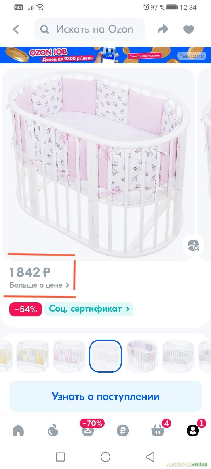Image resolution: width=211 pixels, height=469 pixels.
Task: Select the pink patchwork crib variant thumbnail
Action: click(69, 356)
